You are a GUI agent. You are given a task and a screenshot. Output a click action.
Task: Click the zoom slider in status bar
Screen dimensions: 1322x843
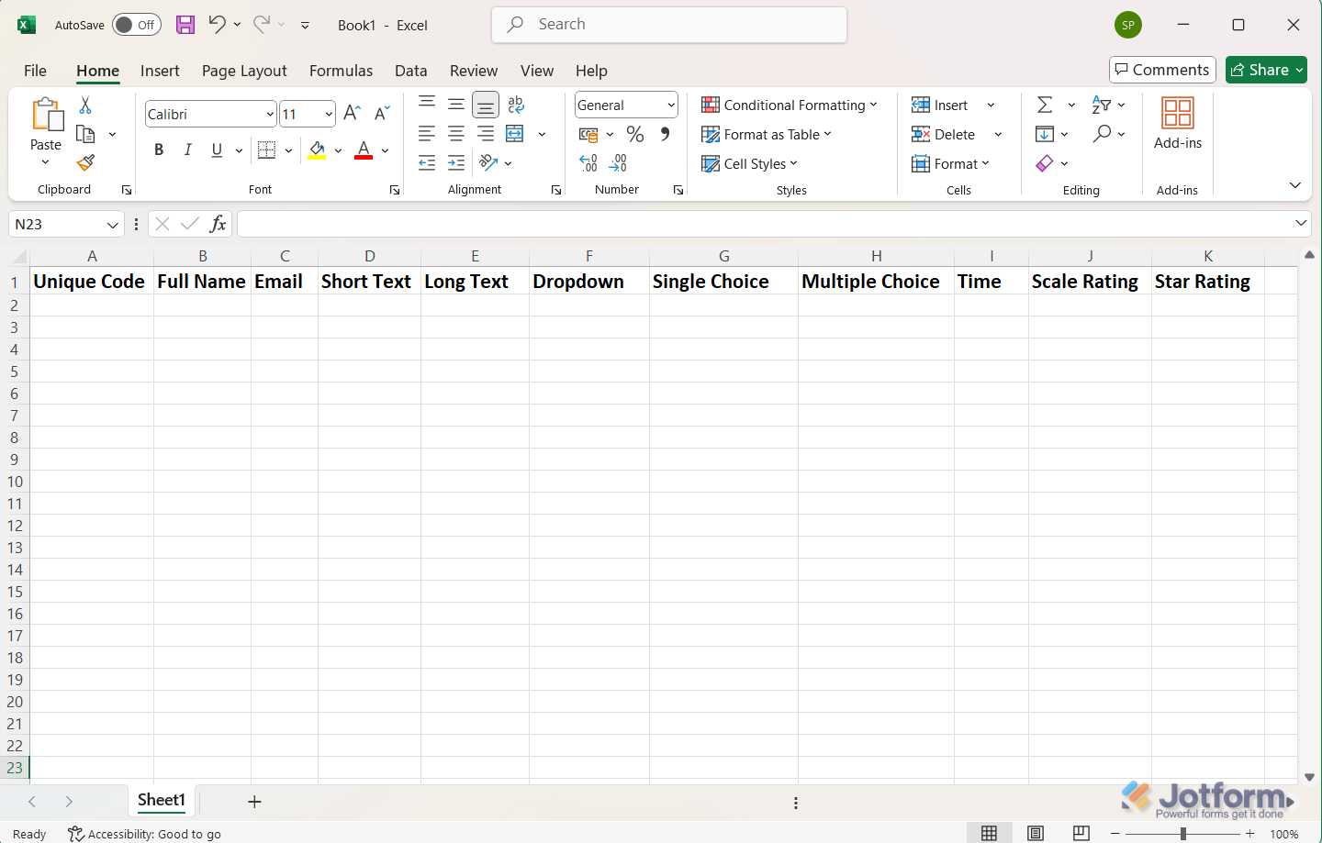coord(1183,834)
